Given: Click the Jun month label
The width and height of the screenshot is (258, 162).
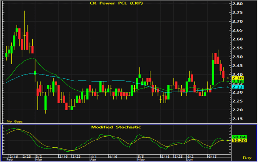Looking at the screenshot, I should click(x=190, y=159).
